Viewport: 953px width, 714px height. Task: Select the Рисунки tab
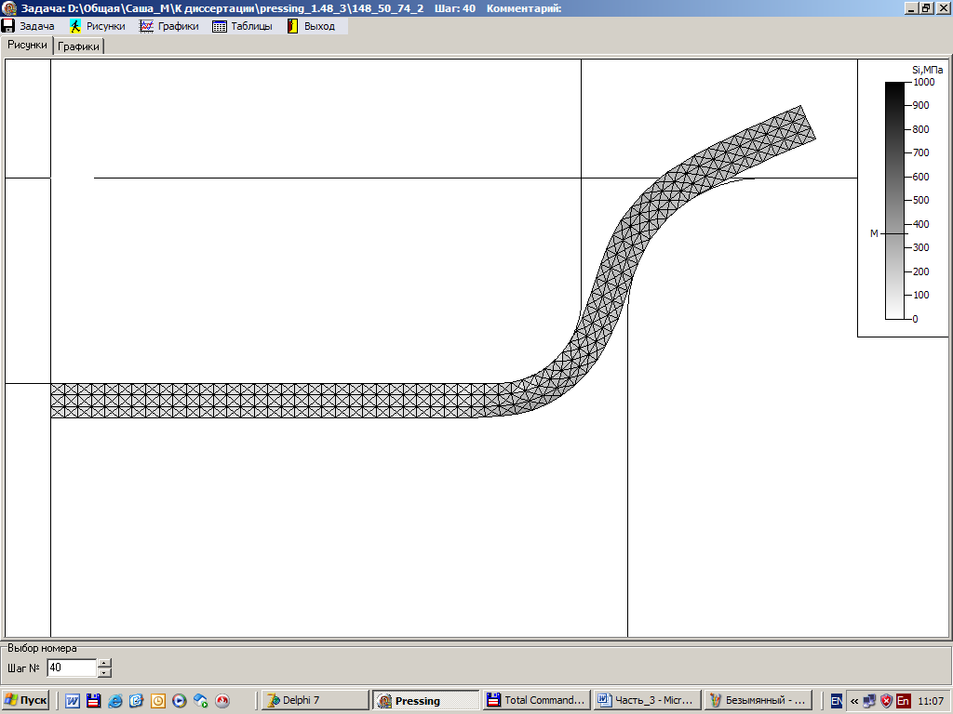coord(27,45)
